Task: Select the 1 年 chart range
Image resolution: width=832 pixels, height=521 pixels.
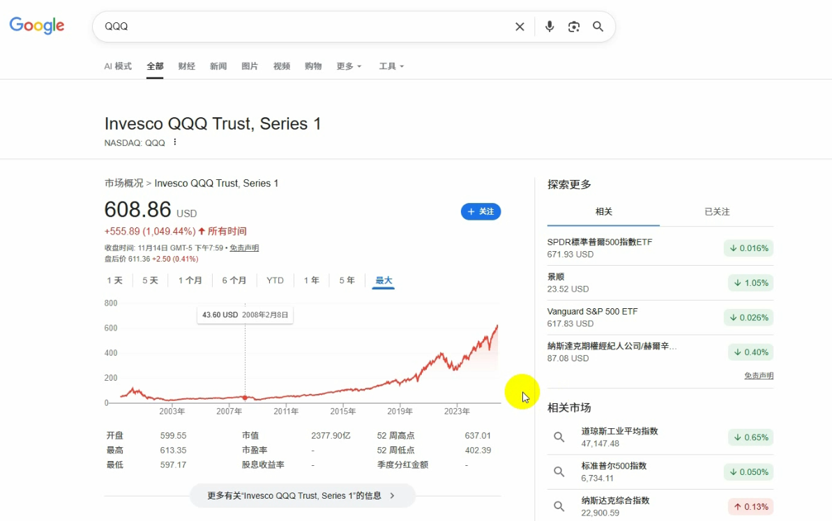Action: point(312,280)
